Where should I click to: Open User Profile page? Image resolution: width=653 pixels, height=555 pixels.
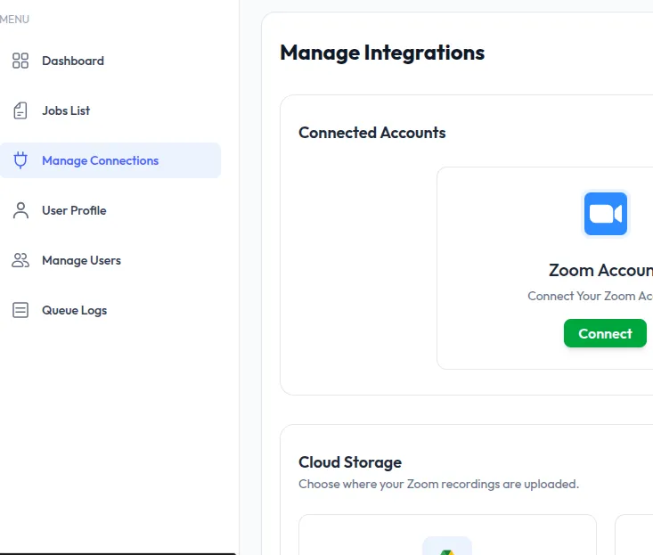tap(110, 210)
